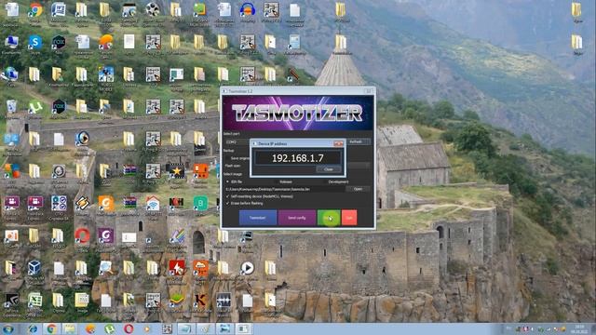Open the Word document shortcut on desktop
Viewport: 596px width, 335px height.
coord(59,10)
